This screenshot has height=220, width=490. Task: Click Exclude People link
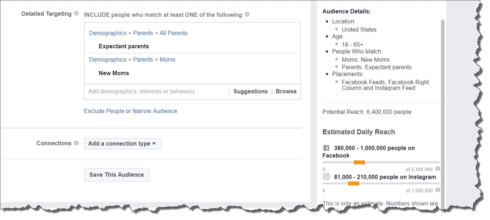[x=104, y=111]
